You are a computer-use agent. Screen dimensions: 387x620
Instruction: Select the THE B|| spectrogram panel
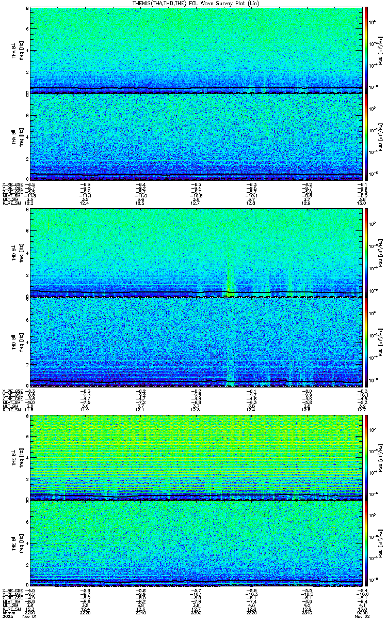pyautogui.click(x=196, y=544)
